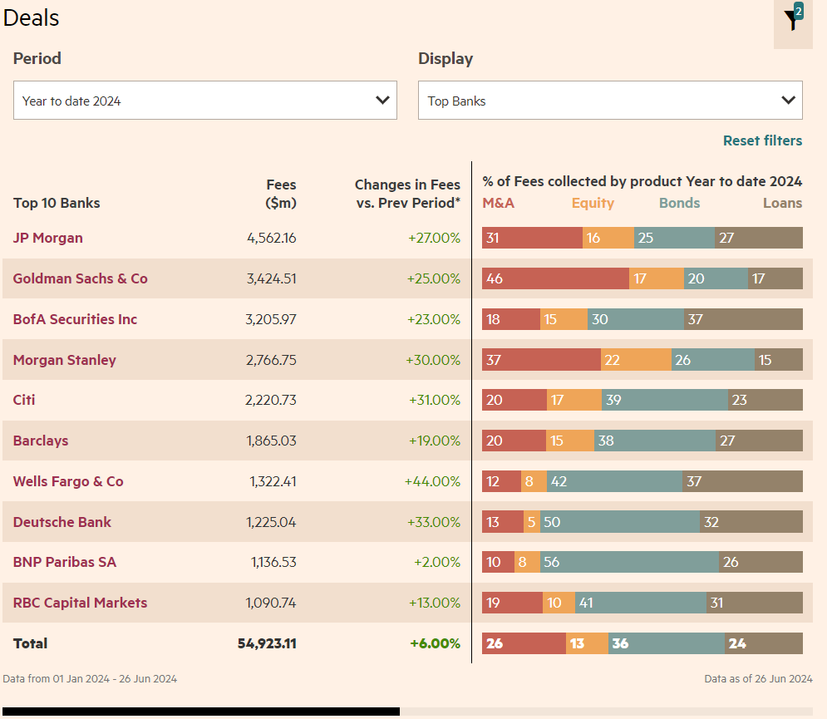Open RBC Capital Markets link
This screenshot has height=719, width=827.
pyautogui.click(x=80, y=603)
